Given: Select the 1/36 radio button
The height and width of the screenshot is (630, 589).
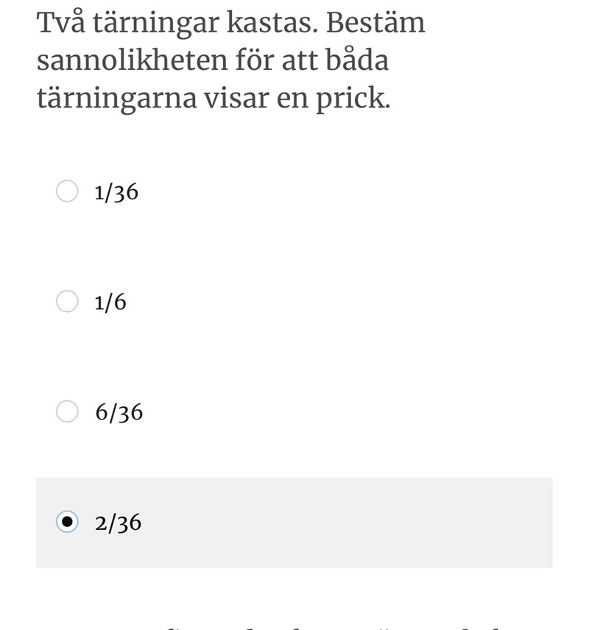Looking at the screenshot, I should coord(67,191).
